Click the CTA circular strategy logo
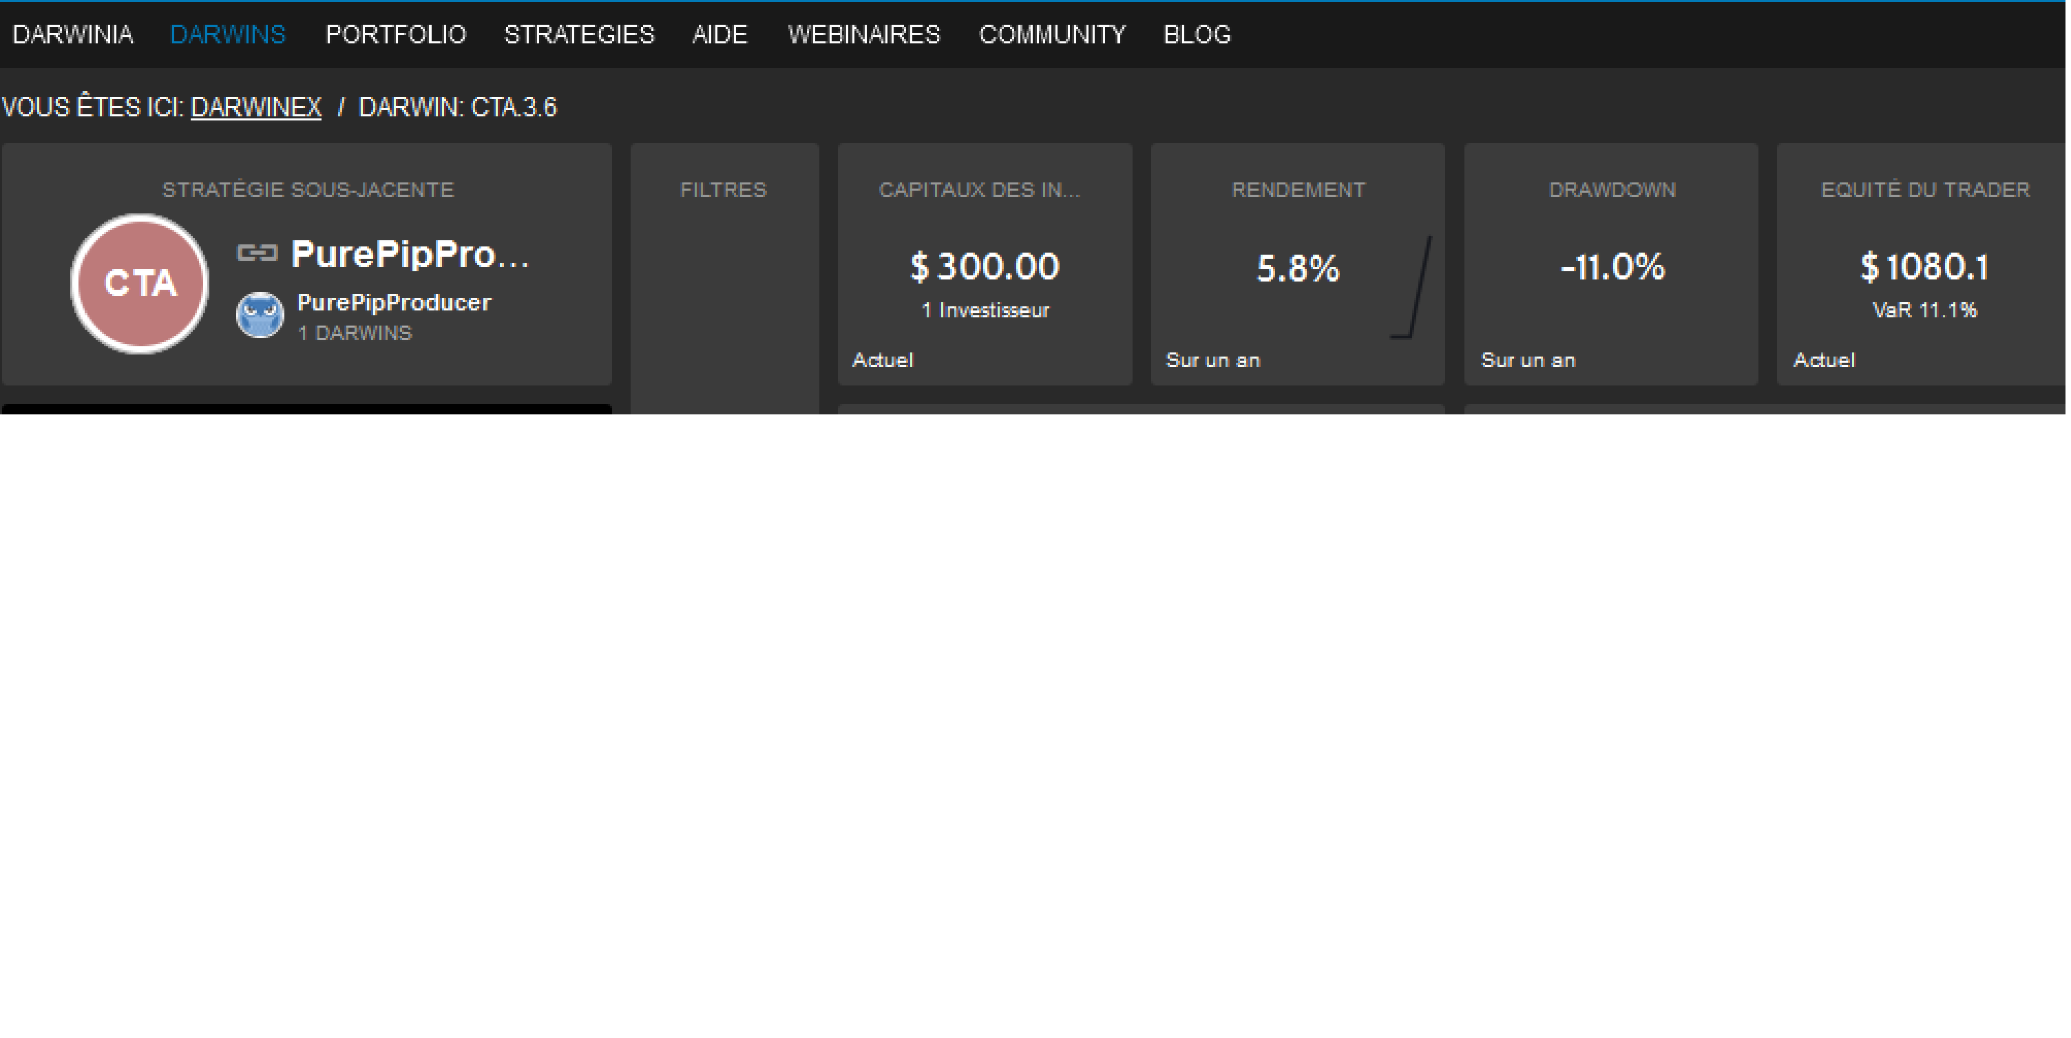2071x1038 pixels. 140,283
